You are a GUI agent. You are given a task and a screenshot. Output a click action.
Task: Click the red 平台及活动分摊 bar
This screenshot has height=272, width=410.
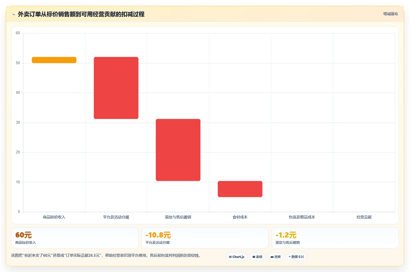pos(116,88)
